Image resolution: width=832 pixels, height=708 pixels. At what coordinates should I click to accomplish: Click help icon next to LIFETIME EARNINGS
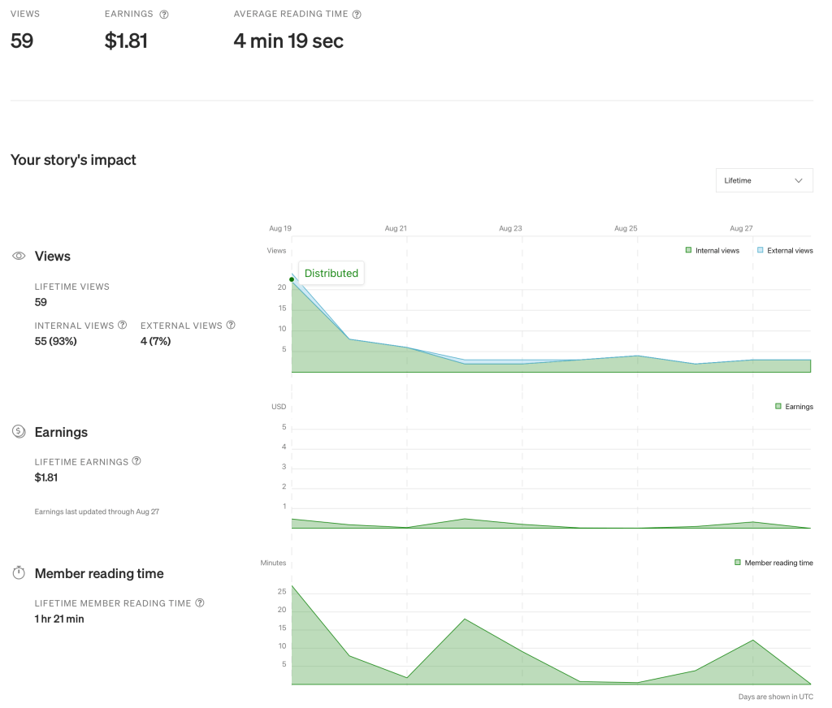[136, 461]
